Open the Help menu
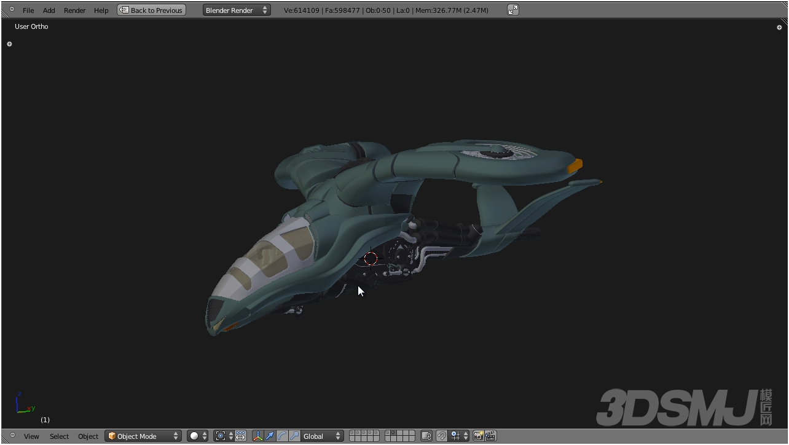This screenshot has height=445, width=789. pos(101,10)
